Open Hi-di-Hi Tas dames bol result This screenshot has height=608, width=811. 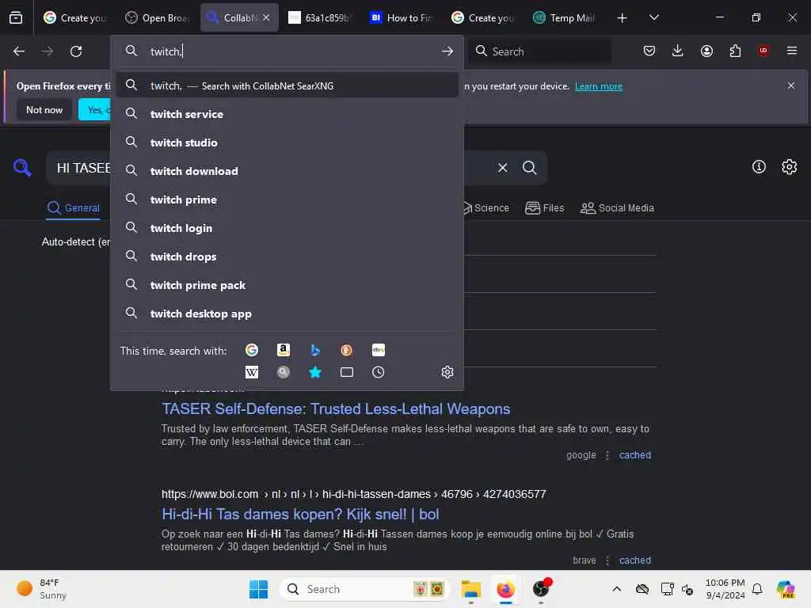click(300, 514)
